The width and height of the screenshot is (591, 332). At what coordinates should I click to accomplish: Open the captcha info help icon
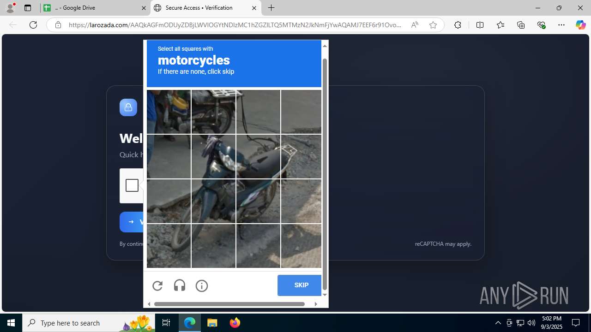coord(202,286)
